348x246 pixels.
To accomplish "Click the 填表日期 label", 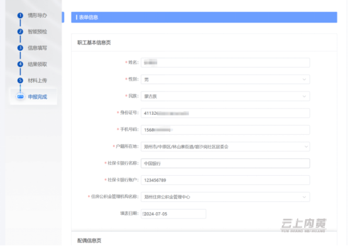I will pos(129,213).
